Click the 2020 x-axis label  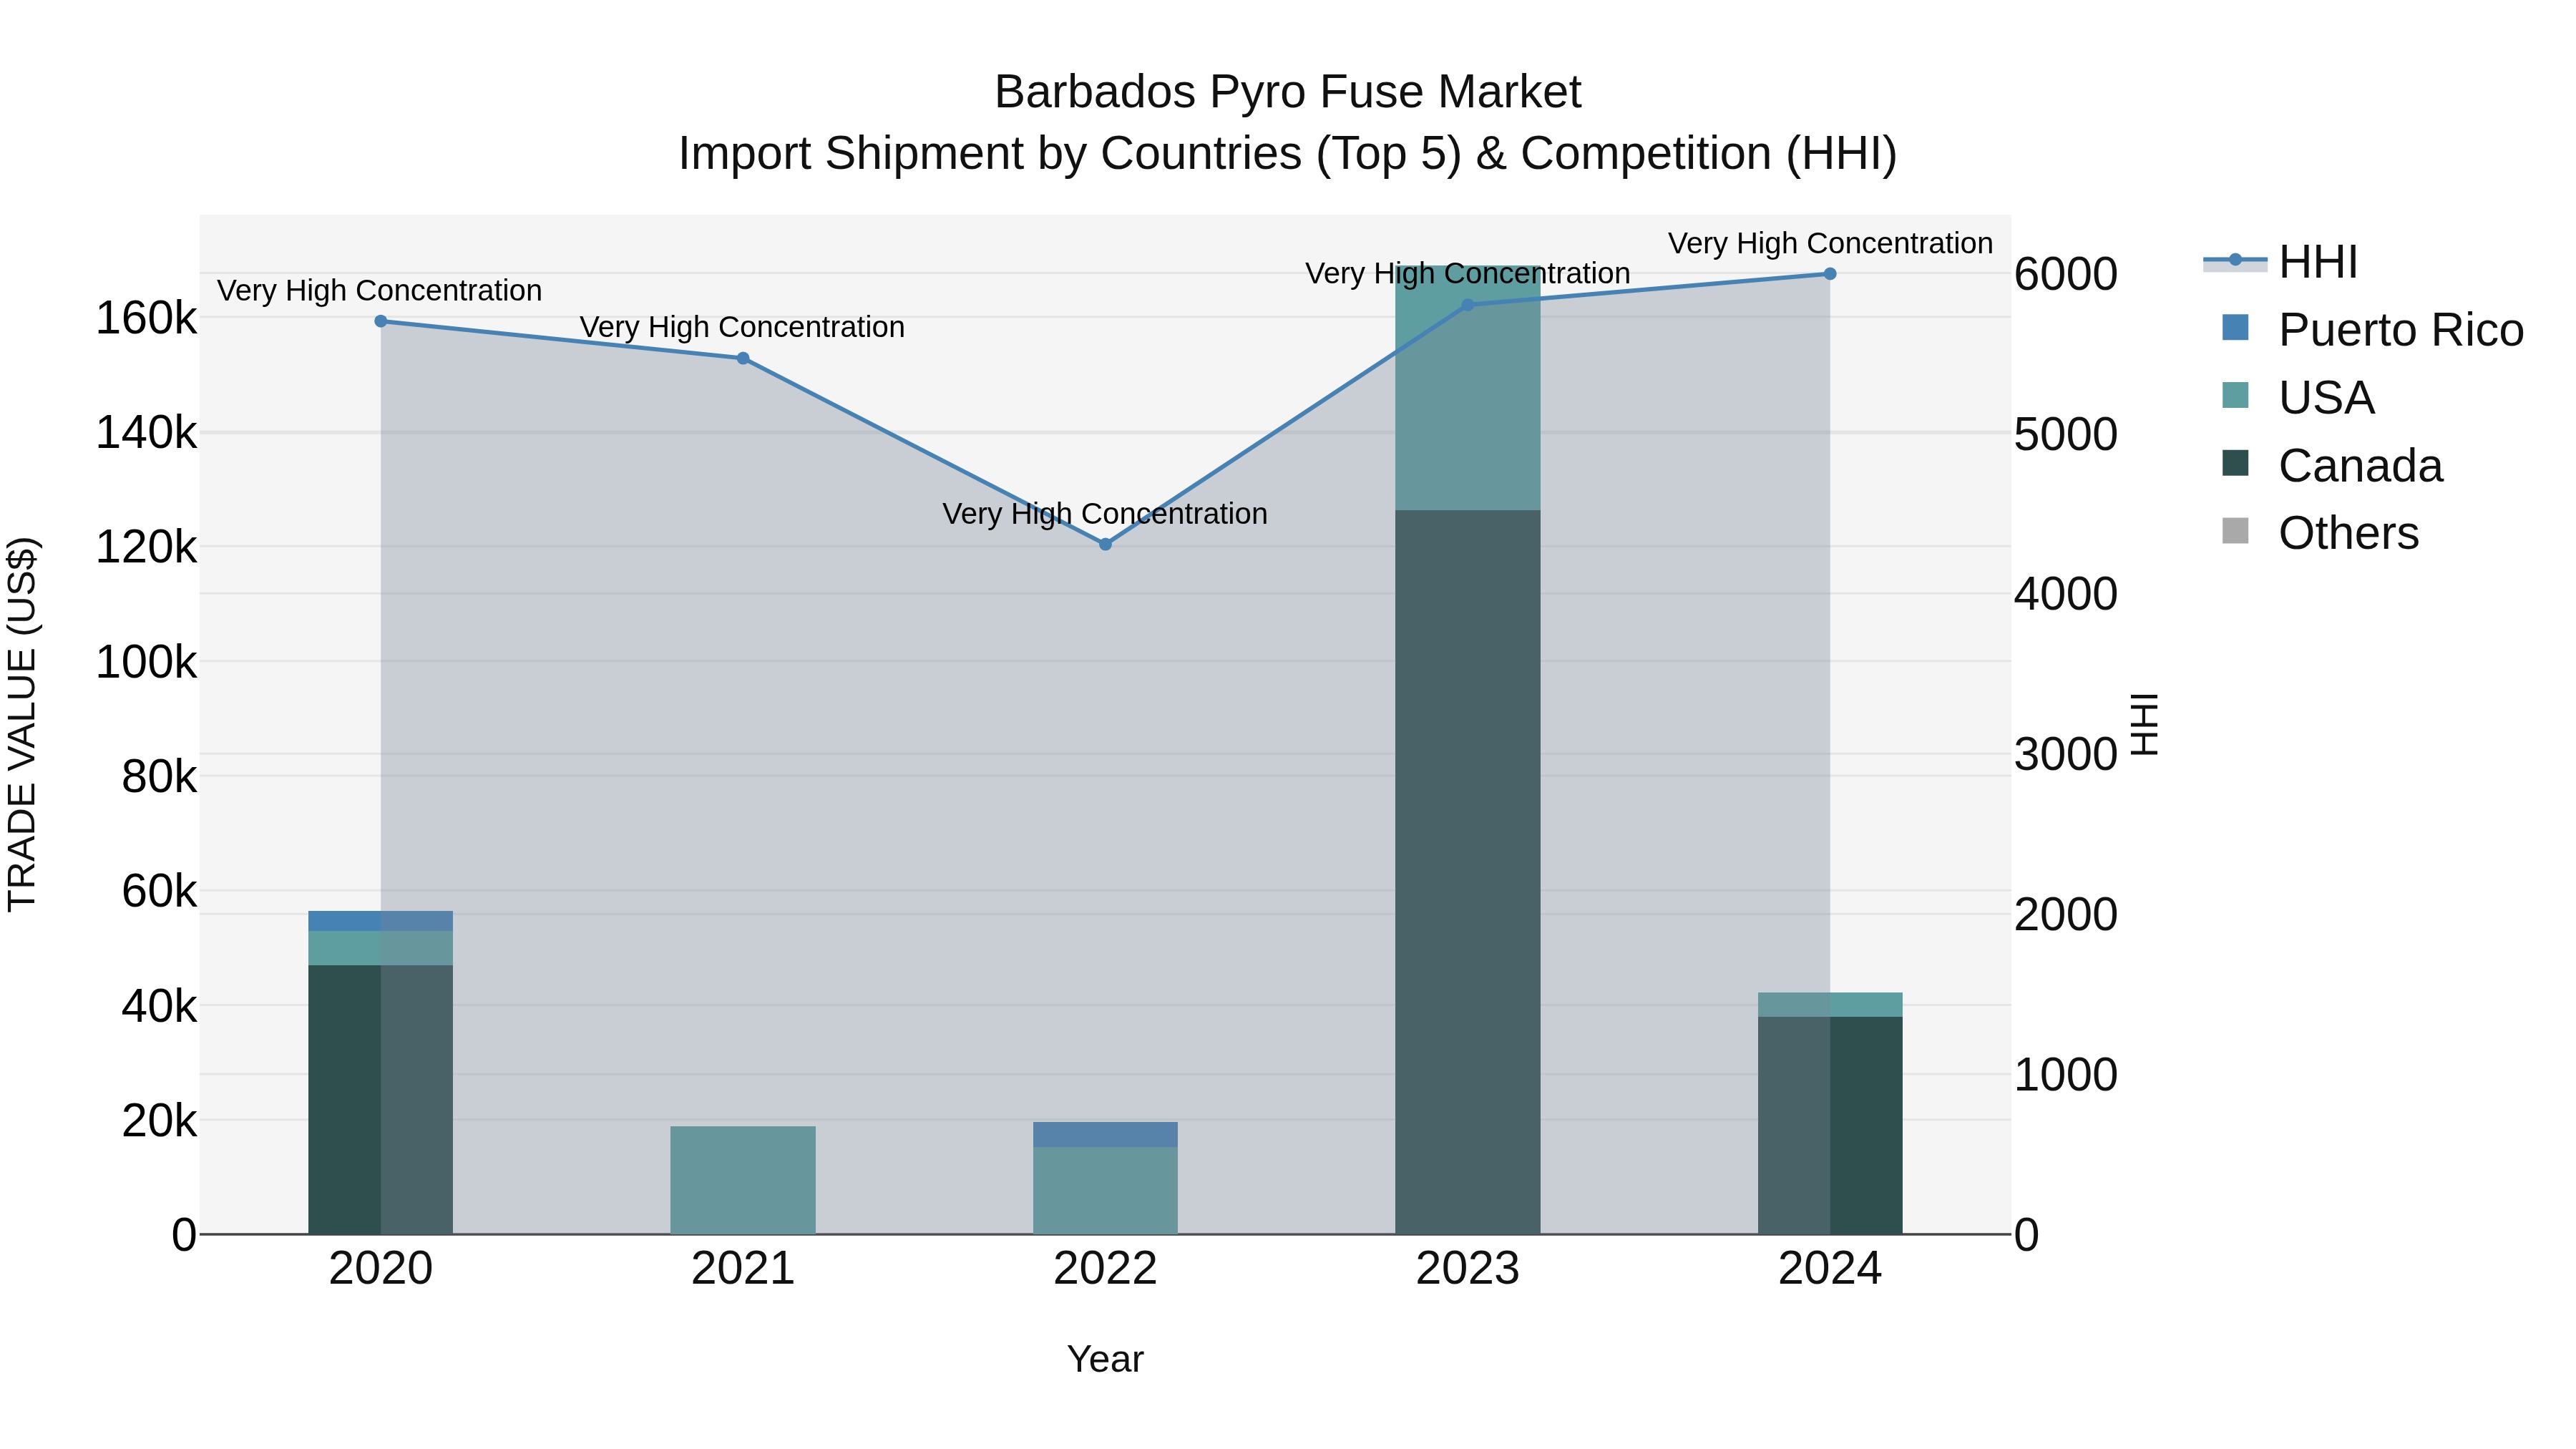[380, 1269]
